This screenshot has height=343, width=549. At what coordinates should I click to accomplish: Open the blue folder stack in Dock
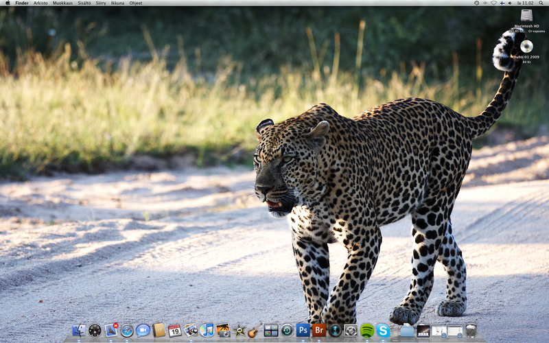(407, 331)
